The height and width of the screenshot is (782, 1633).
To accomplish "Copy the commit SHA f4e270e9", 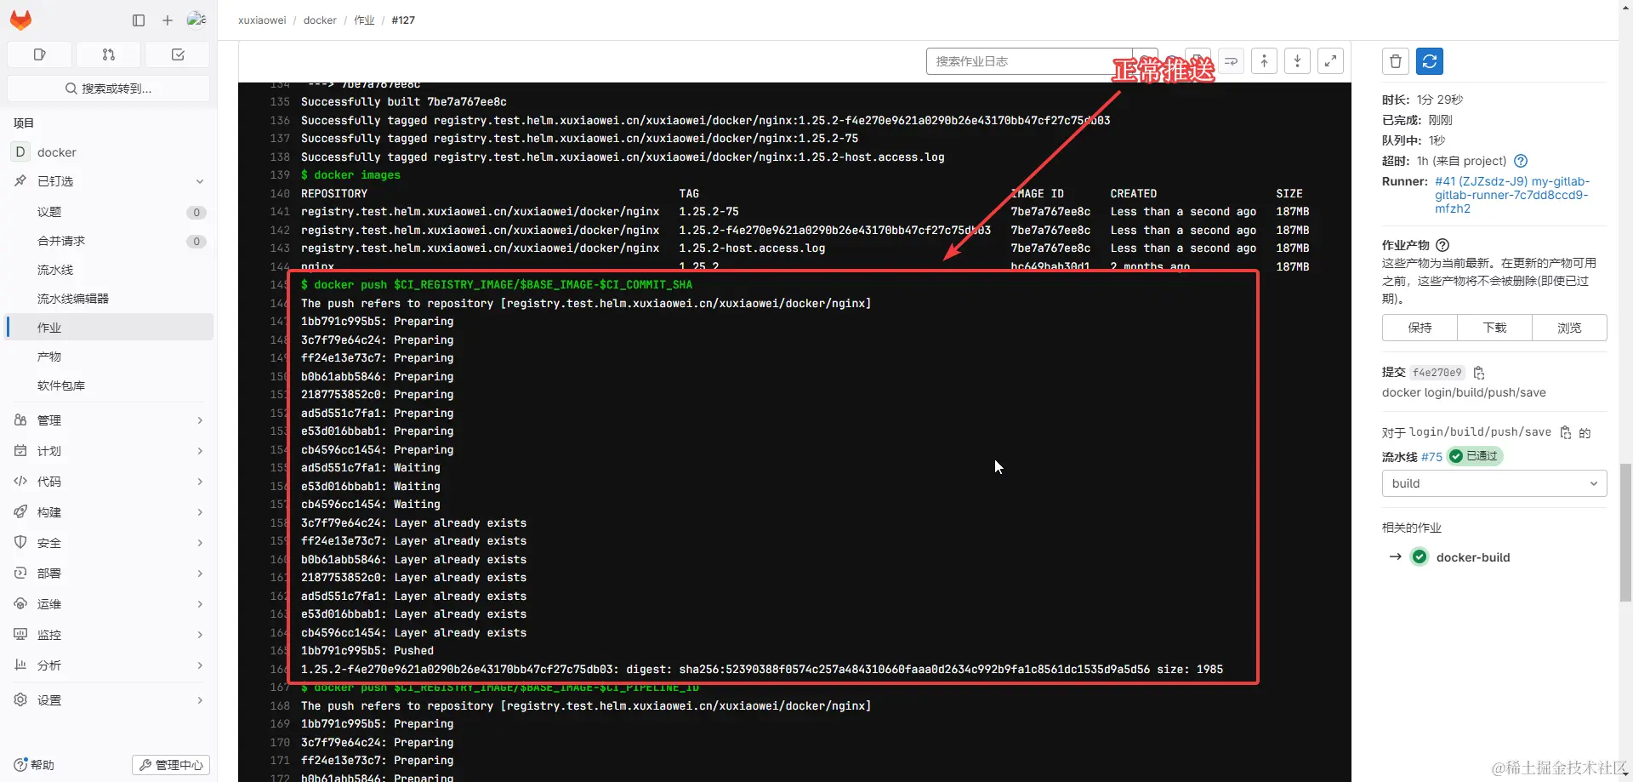I will (1479, 373).
